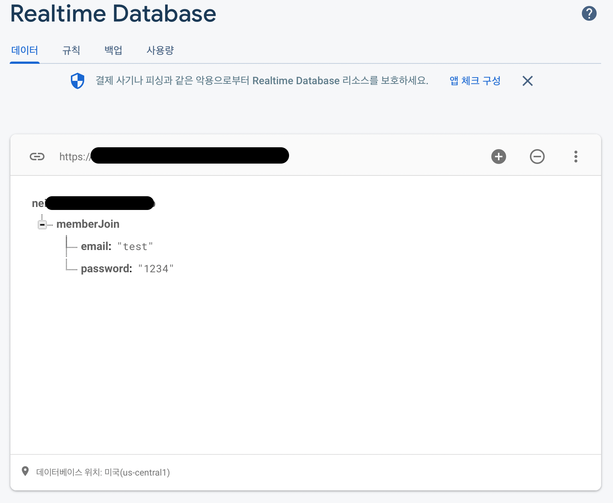
Task: Click the location pin icon
Action: pos(25,471)
